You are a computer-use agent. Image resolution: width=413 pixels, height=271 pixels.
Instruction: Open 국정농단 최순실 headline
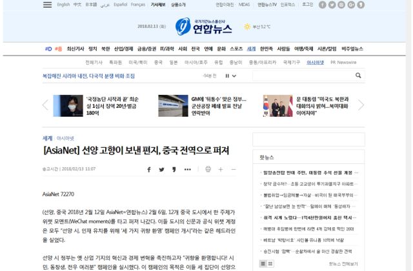pyautogui.click(x=112, y=106)
